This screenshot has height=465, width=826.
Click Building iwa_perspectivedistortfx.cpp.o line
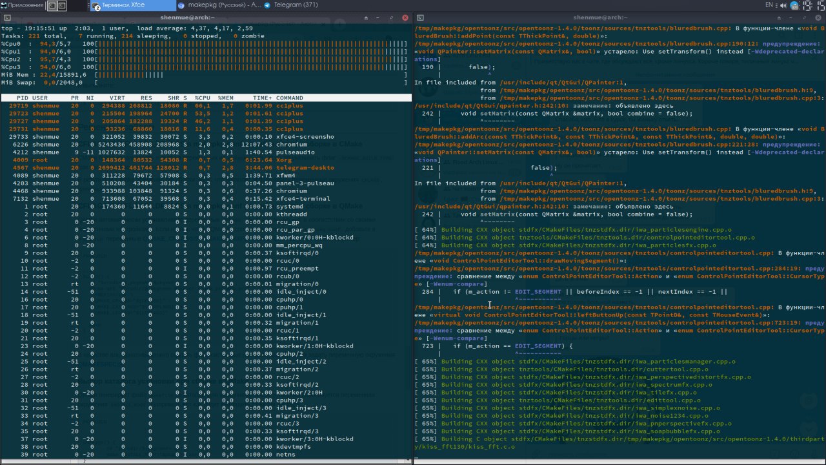click(x=583, y=377)
